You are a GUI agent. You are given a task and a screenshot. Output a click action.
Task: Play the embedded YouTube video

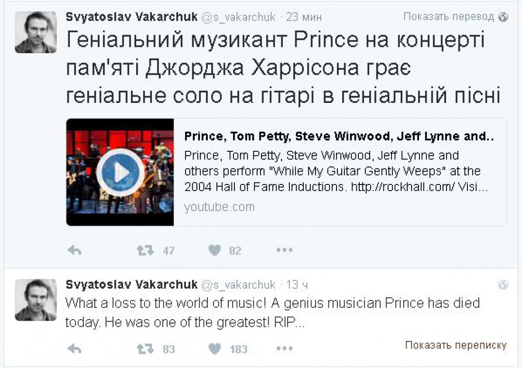[x=120, y=172]
